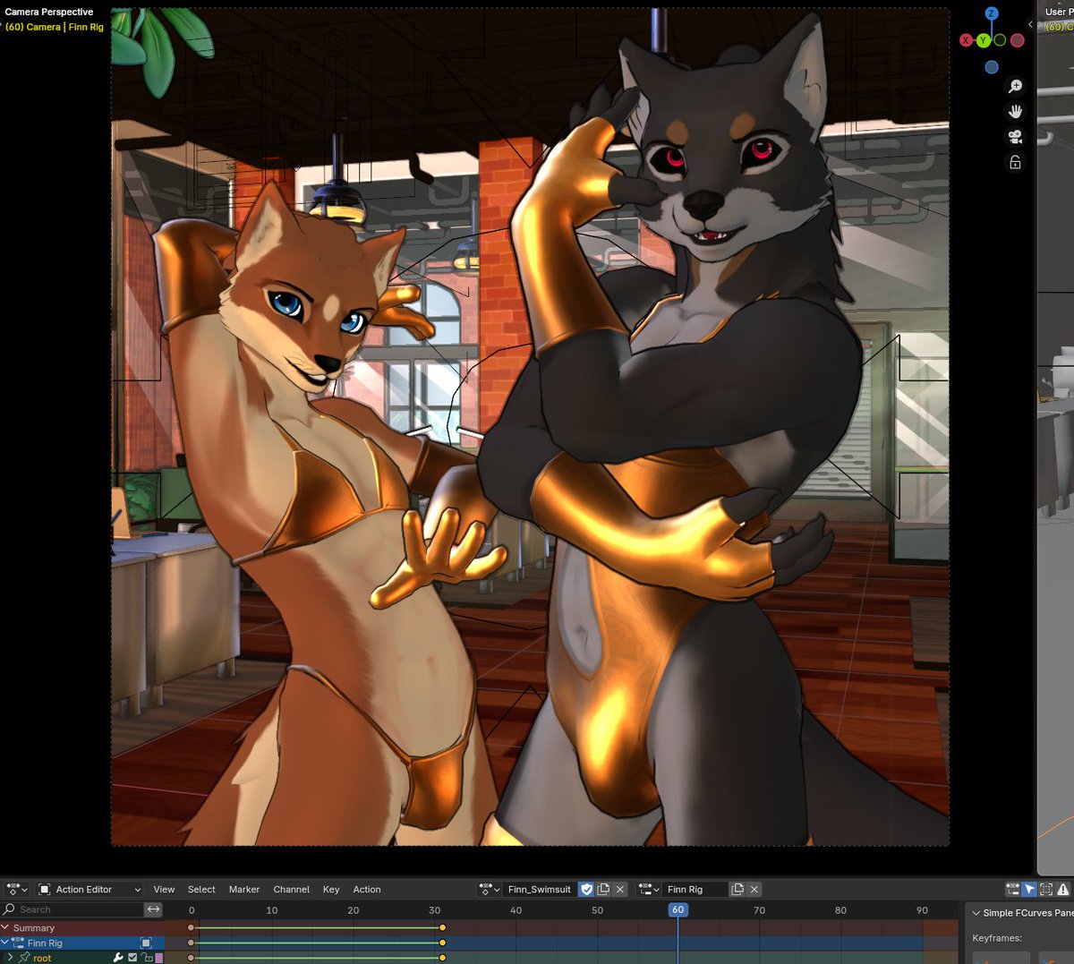This screenshot has width=1074, height=964.
Task: Toggle the camera view icon
Action: coord(1015,137)
